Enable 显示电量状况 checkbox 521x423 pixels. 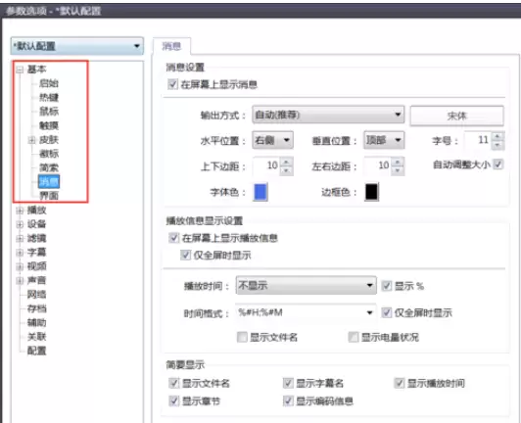click(x=353, y=337)
